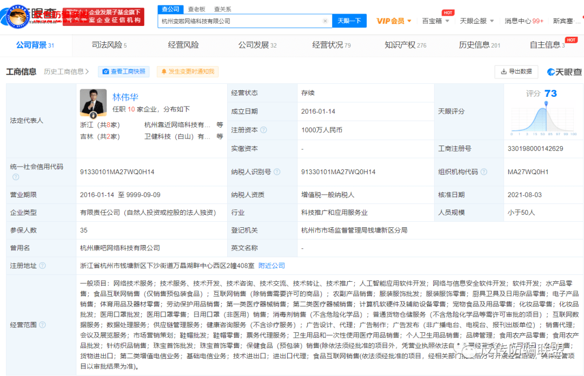Switch to 查关系 mode
584x376 pixels.
[x=223, y=9]
